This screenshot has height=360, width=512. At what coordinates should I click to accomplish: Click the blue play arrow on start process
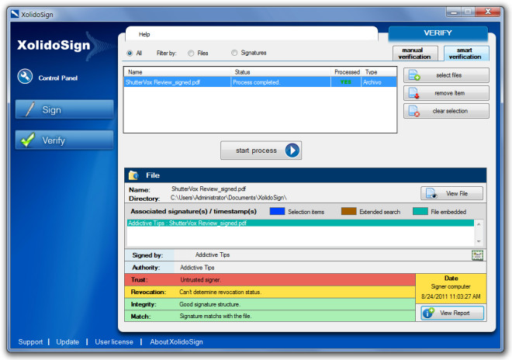[x=292, y=151]
